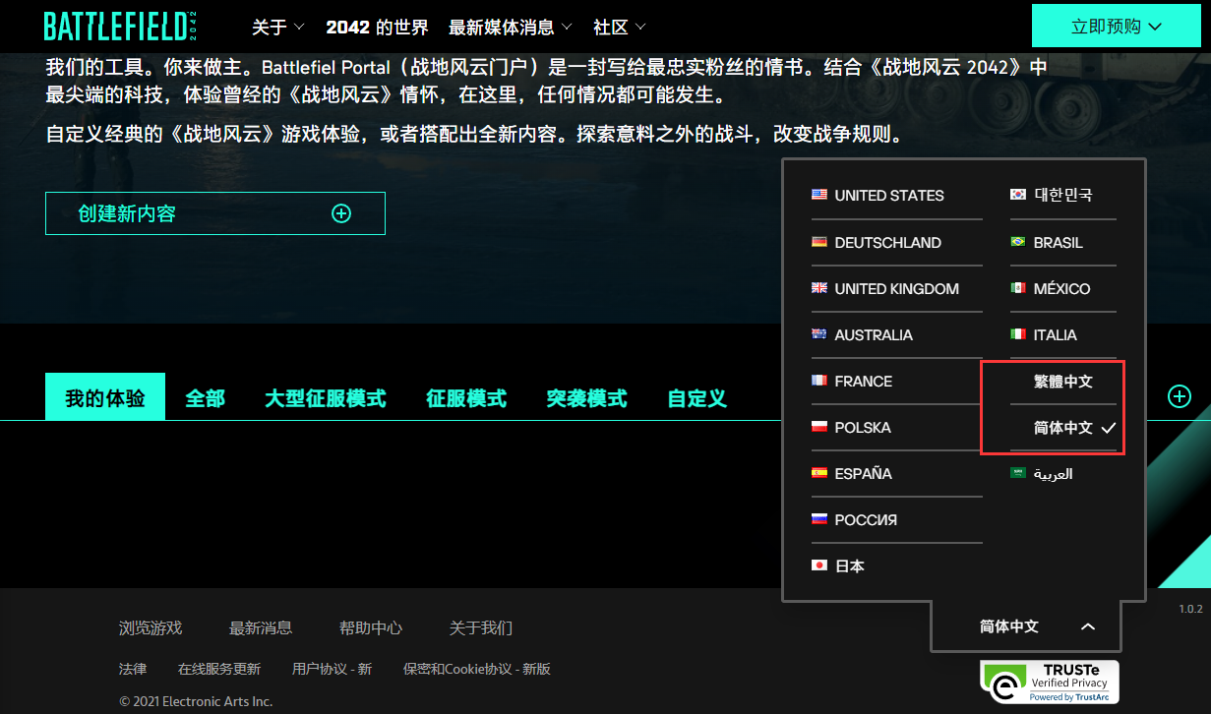The image size is (1211, 714).
Task: Click the German flag icon
Action: click(x=819, y=242)
